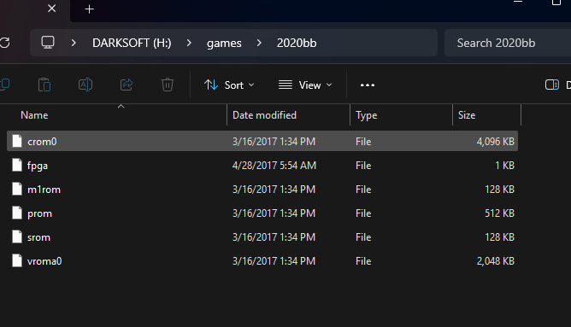Select the crom0 file icon
Image resolution: width=571 pixels, height=327 pixels.
tap(17, 141)
